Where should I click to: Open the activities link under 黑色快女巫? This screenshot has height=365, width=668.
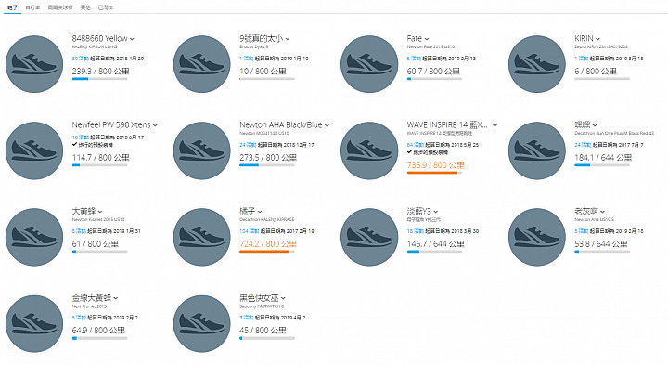[x=247, y=318]
